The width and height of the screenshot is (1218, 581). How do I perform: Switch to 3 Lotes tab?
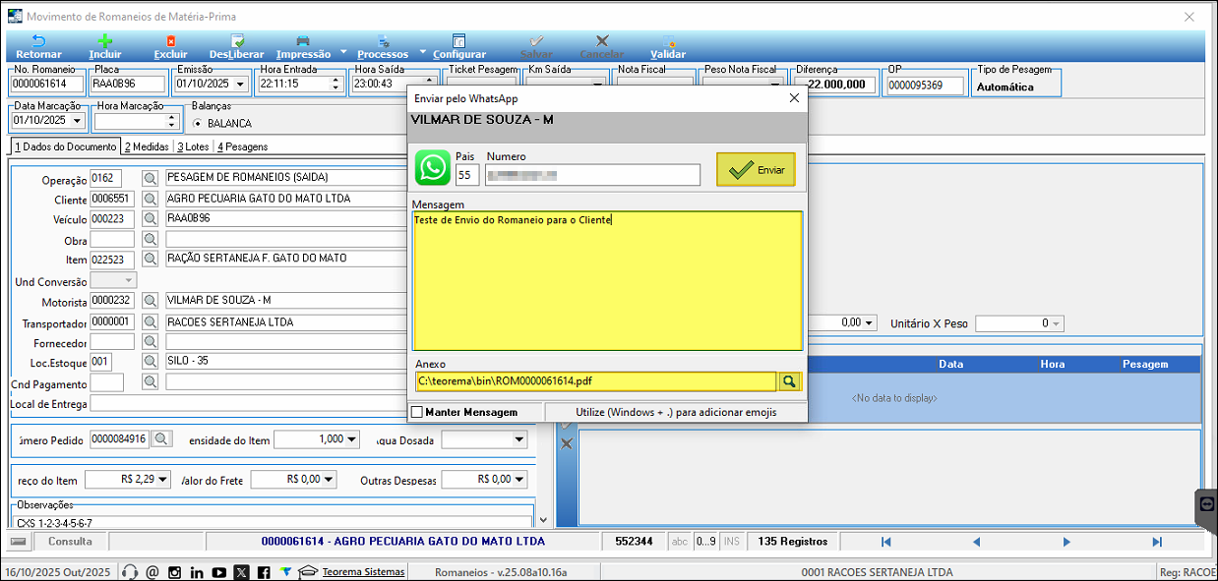click(x=194, y=146)
